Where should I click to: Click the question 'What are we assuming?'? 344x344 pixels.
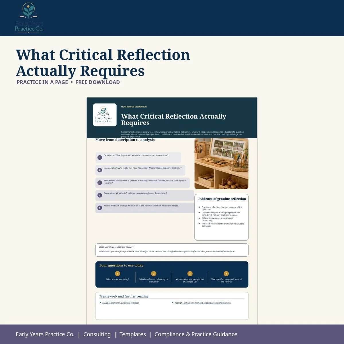pos(118,279)
